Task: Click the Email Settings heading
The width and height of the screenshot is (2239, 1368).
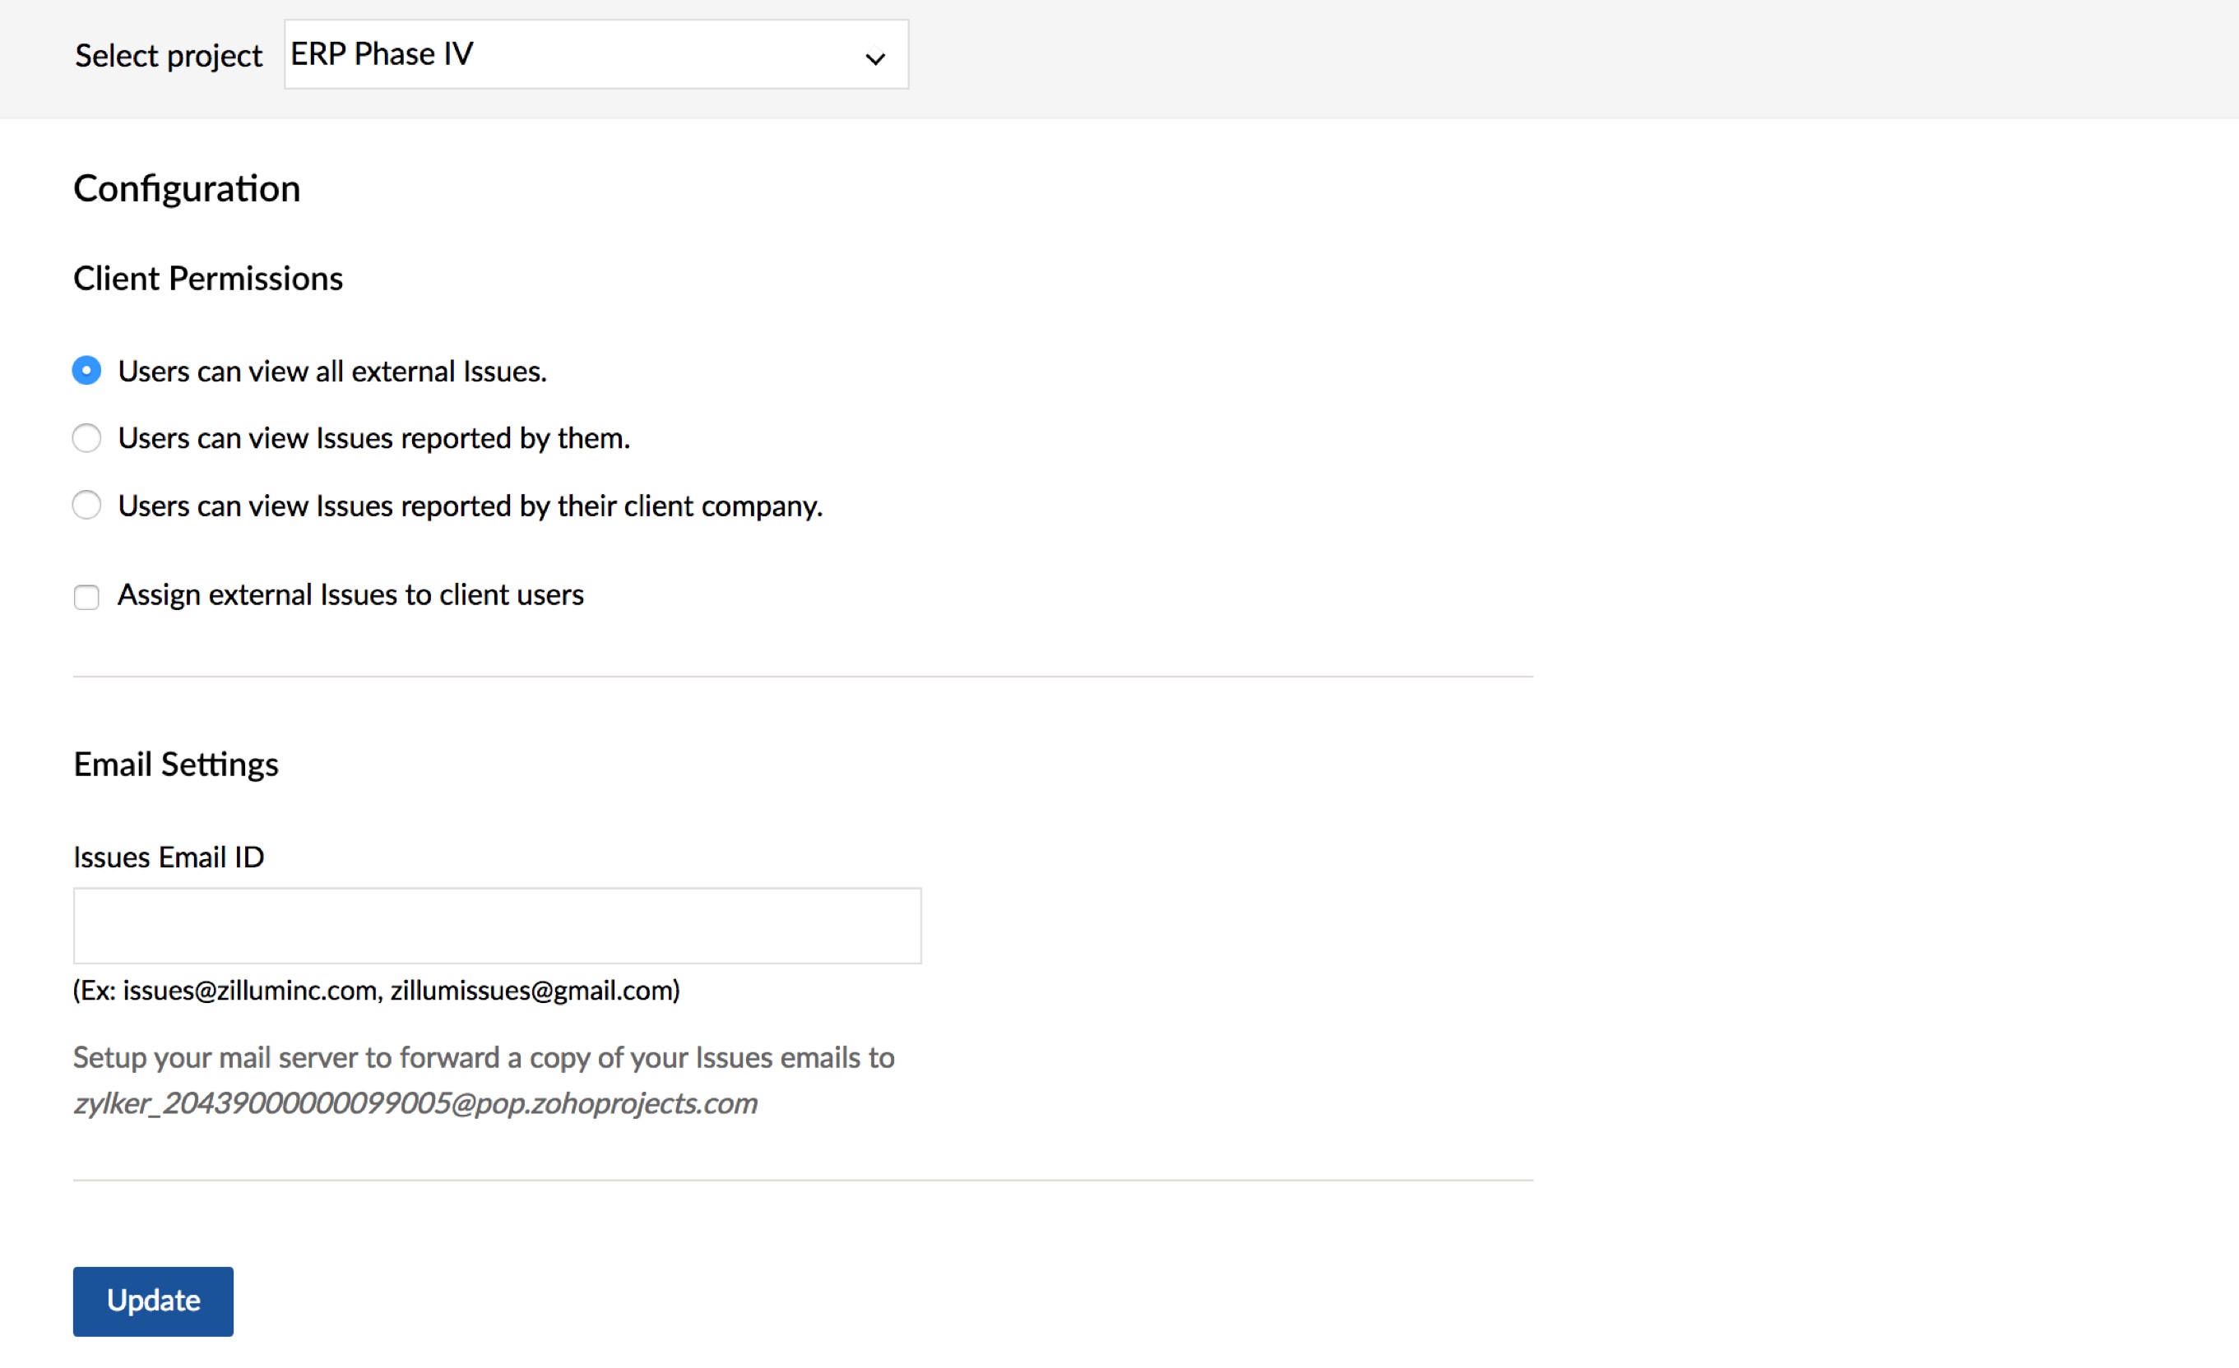Action: [x=176, y=764]
